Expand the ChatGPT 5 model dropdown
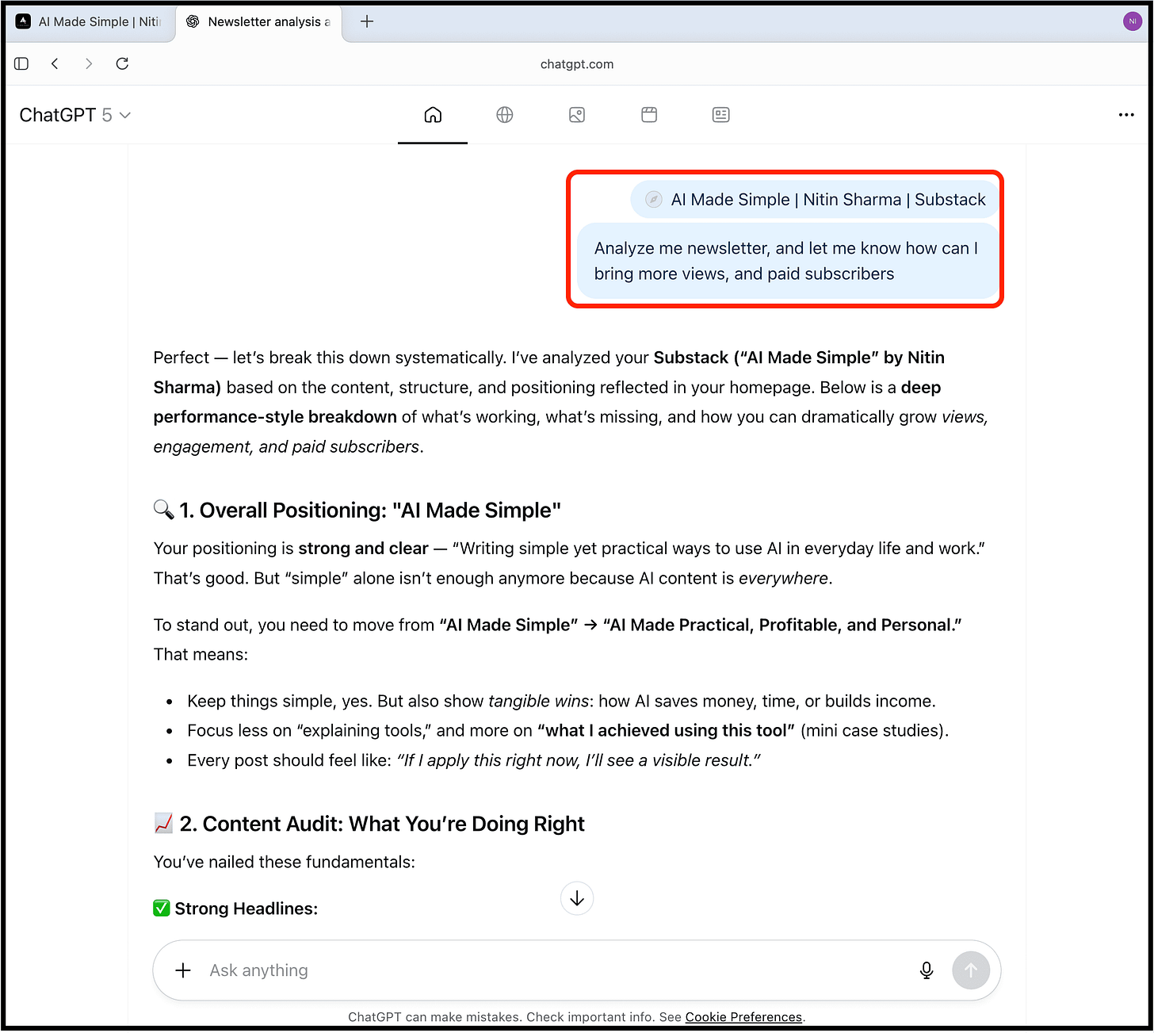The image size is (1154, 1033). pos(75,115)
